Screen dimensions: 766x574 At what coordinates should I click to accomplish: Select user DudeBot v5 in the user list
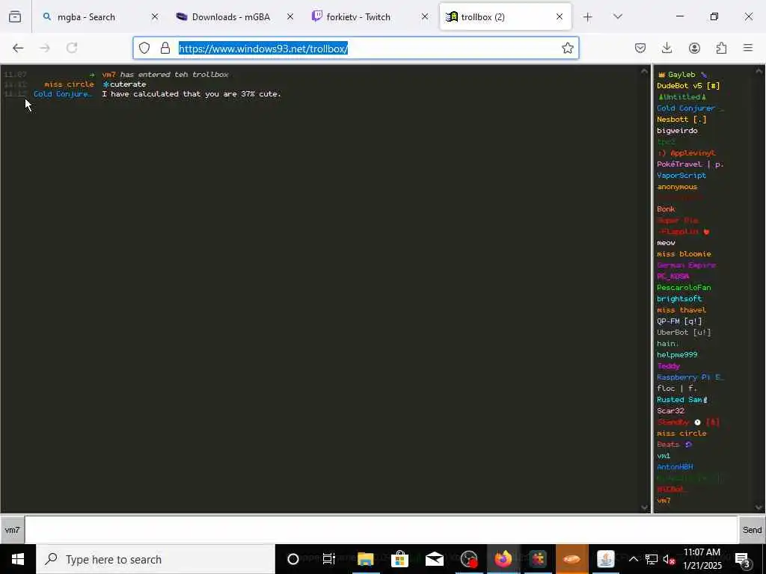688,86
